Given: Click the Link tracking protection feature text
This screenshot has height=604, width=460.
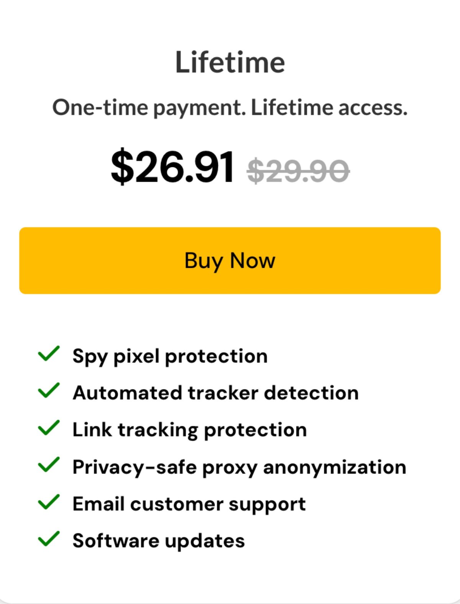Looking at the screenshot, I should [x=190, y=430].
